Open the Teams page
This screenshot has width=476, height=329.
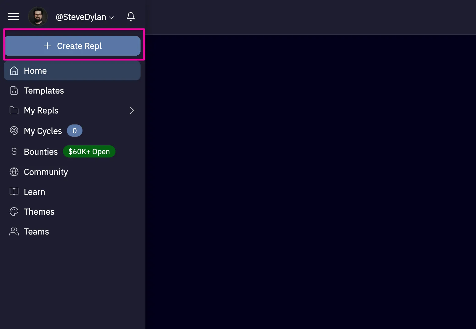(x=72, y=231)
